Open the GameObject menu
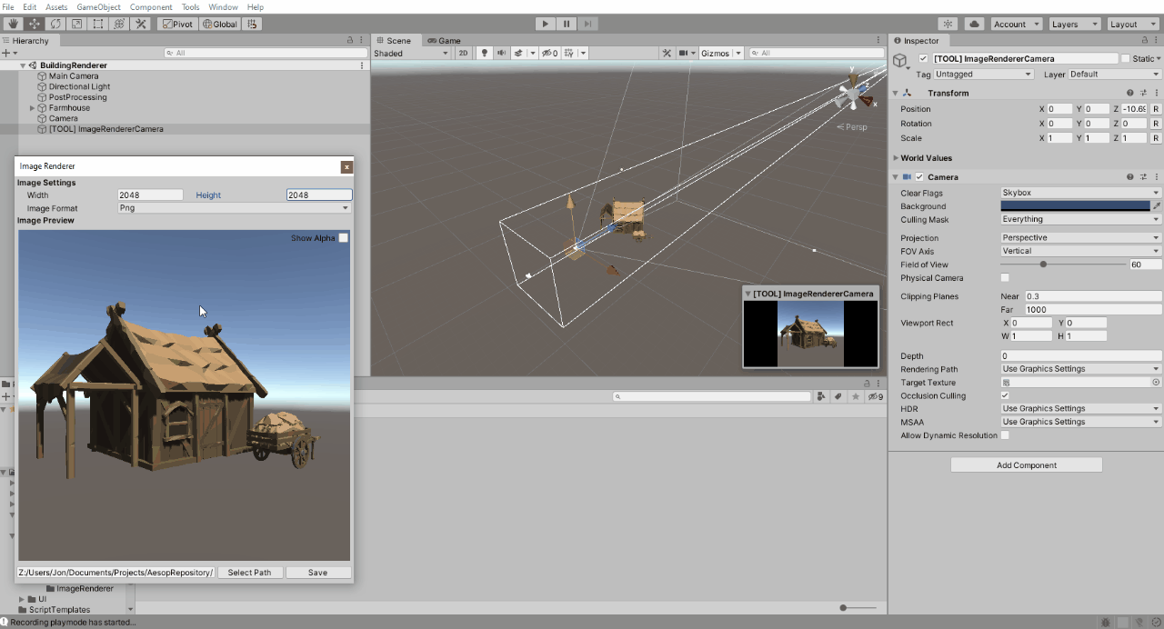 click(100, 6)
